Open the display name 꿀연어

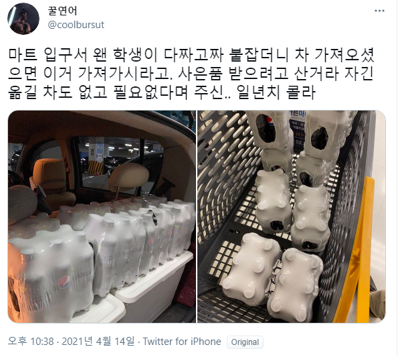click(x=62, y=11)
